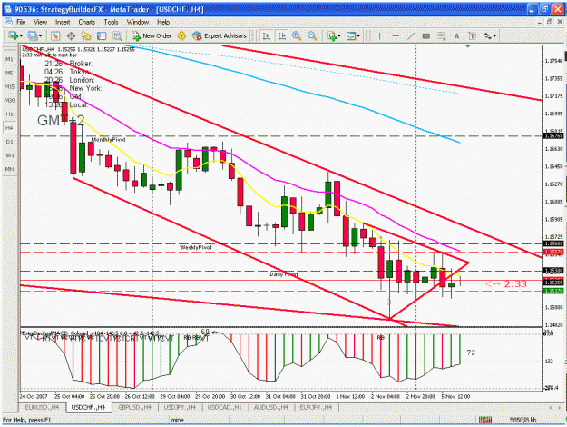Toggle the Expert Advisors button
The image size is (567, 427).
click(220, 35)
